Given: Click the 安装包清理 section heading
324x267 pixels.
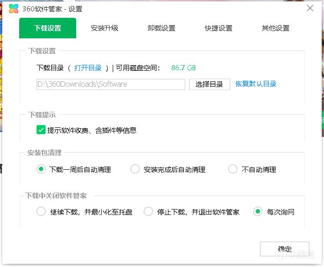Looking at the screenshot, I should click(44, 153).
